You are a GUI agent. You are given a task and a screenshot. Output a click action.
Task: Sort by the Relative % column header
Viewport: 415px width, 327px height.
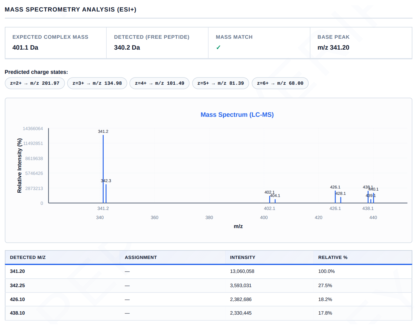pyautogui.click(x=333, y=257)
